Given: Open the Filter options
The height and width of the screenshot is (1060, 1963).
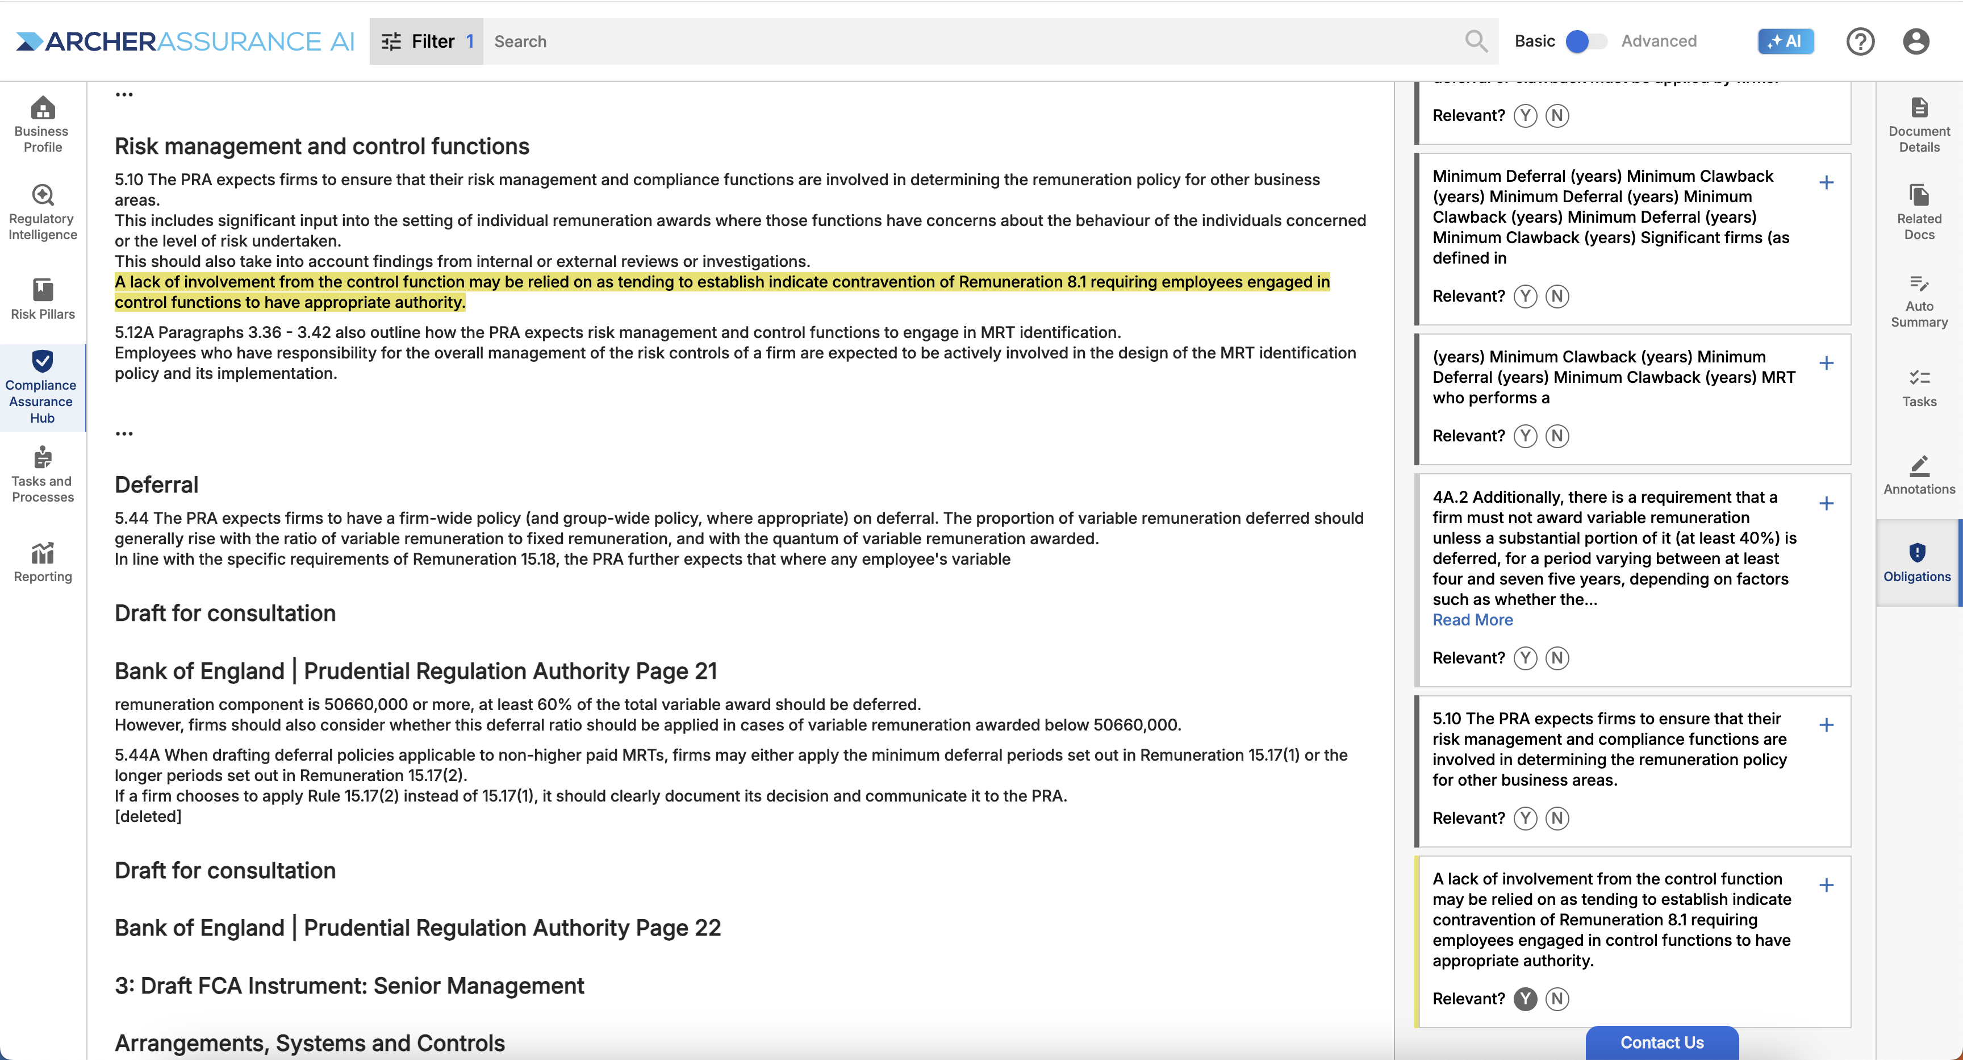Looking at the screenshot, I should click(427, 41).
